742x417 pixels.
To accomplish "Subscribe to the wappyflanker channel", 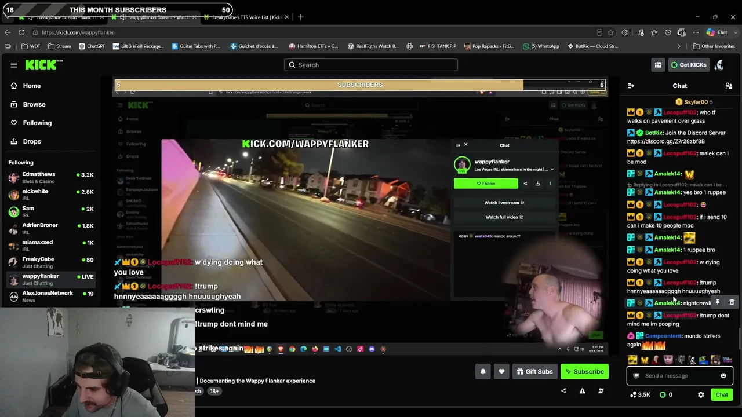I will pyautogui.click(x=584, y=372).
